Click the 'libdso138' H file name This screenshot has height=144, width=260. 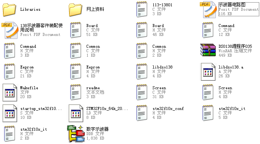163,67
